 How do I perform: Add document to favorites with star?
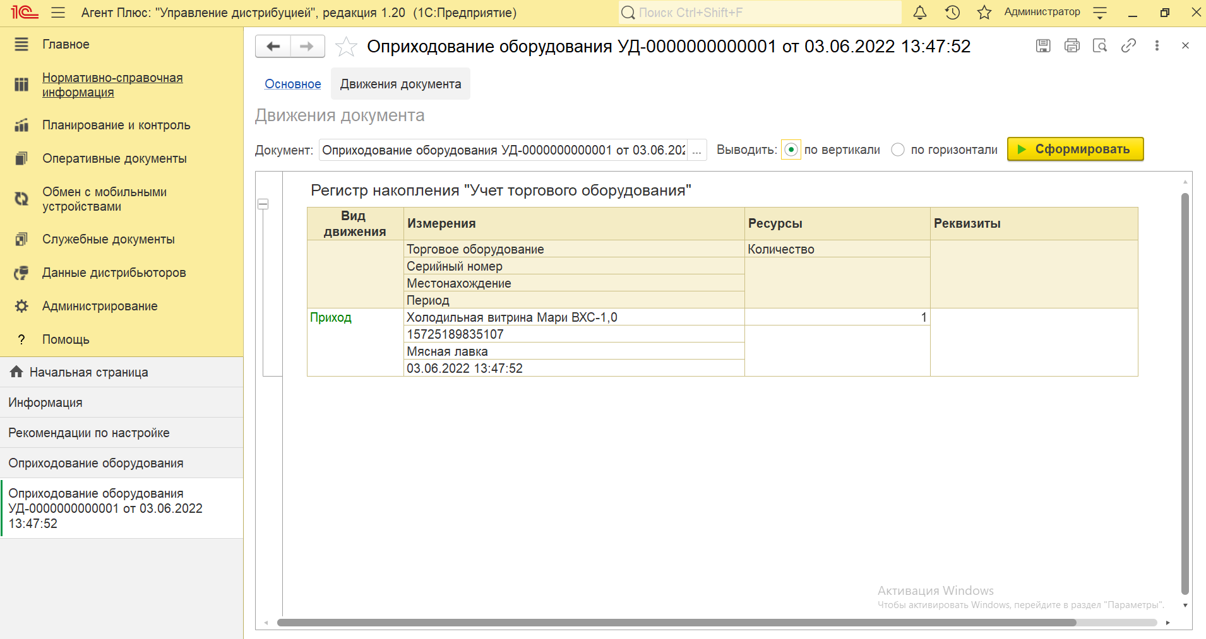coord(346,47)
